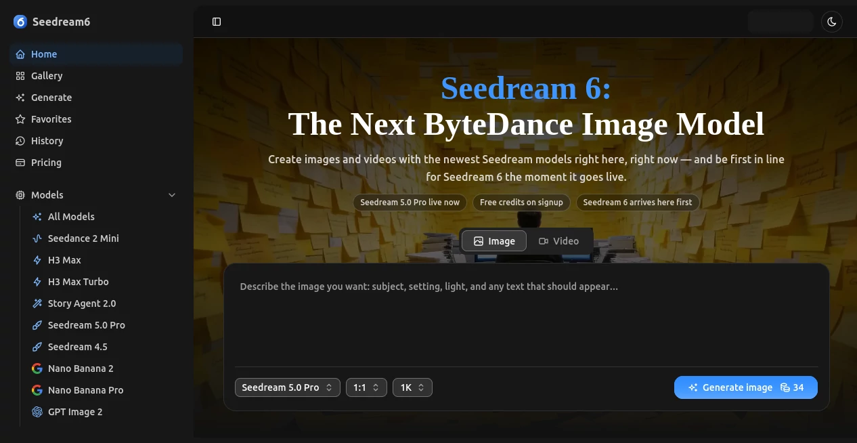Open the 1:1 aspect ratio dropdown
Image resolution: width=857 pixels, height=443 pixels.
pyautogui.click(x=366, y=387)
